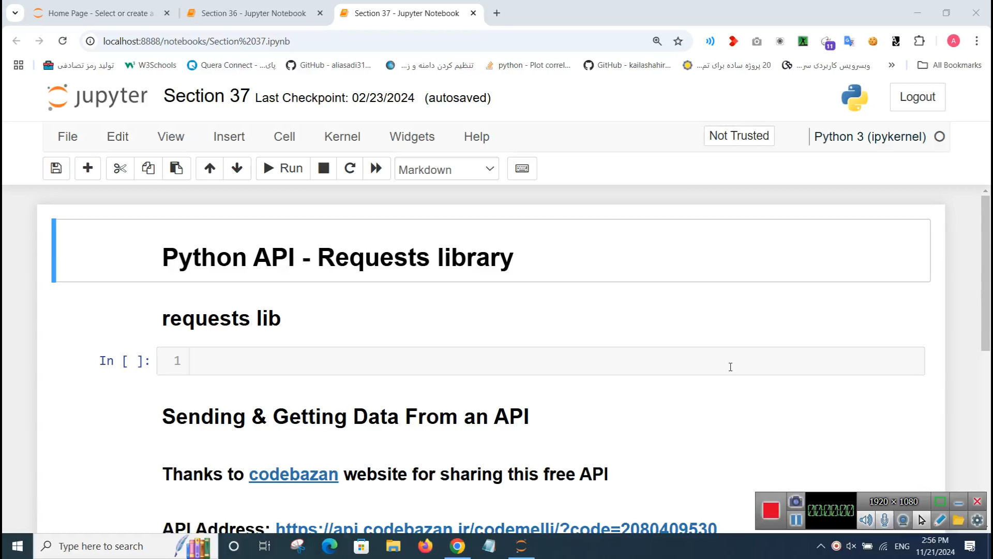Cut selected cells with scissors icon
The image size is (993, 559).
[x=120, y=168]
